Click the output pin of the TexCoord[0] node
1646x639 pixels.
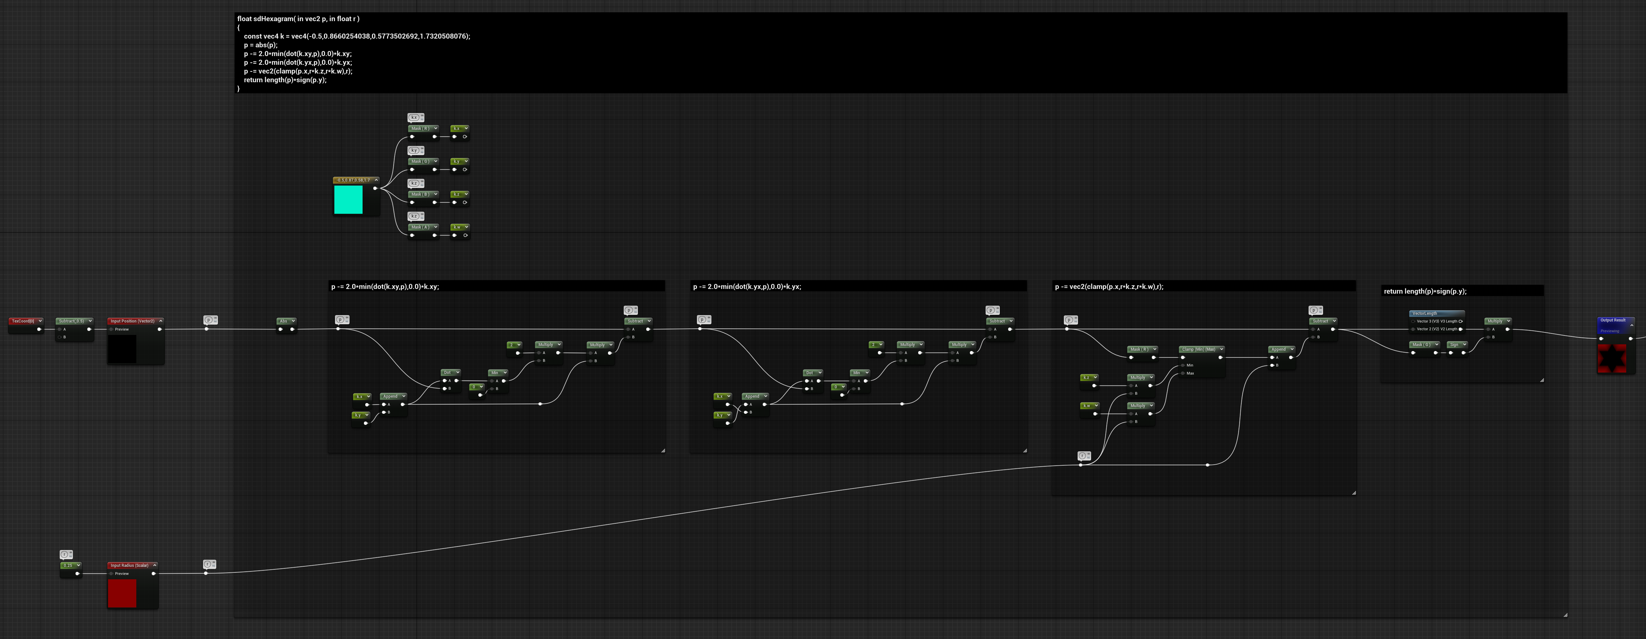[x=39, y=329]
